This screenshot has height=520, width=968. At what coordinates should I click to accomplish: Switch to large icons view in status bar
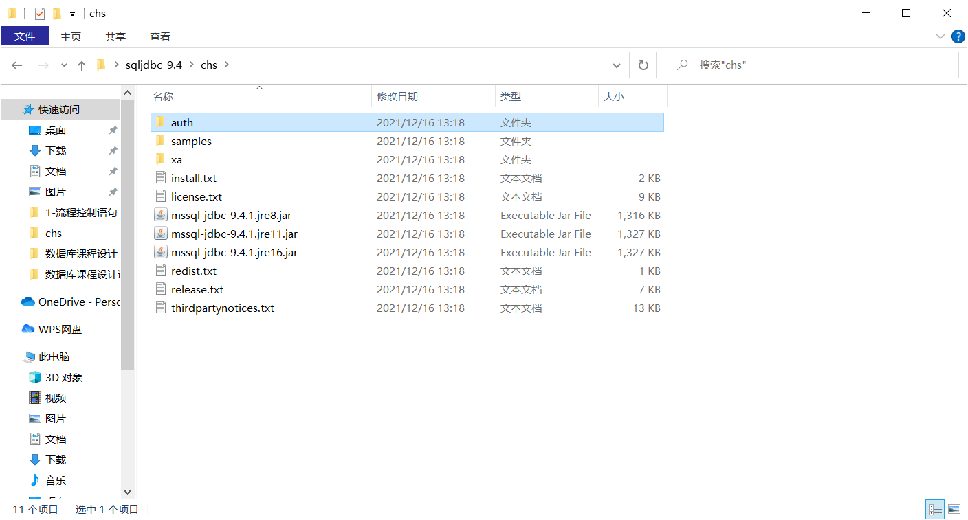[x=954, y=509]
